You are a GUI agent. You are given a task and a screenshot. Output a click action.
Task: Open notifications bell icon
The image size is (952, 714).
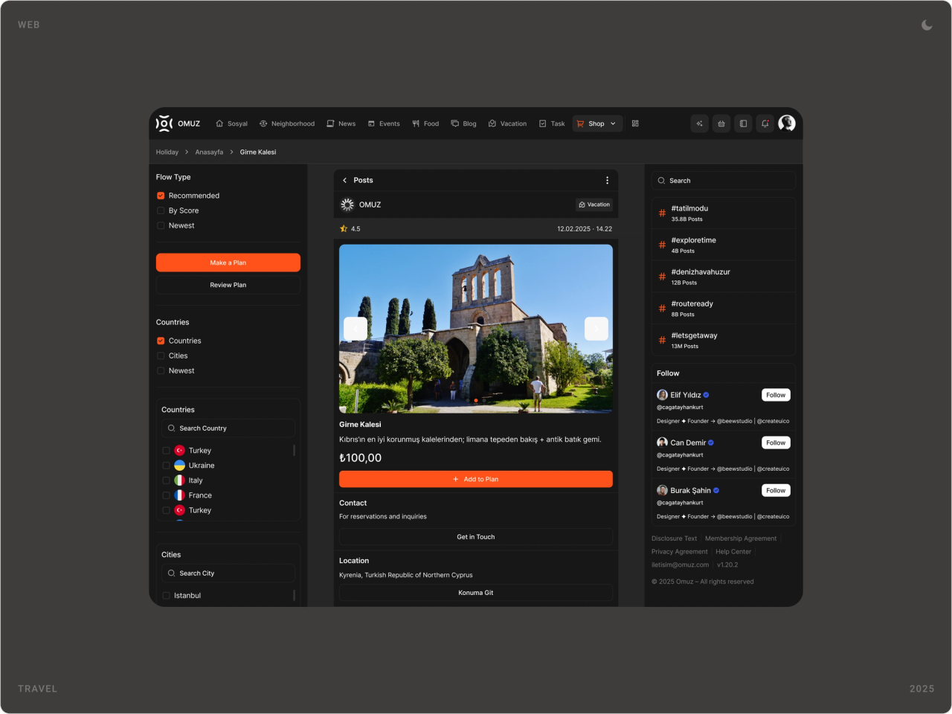[x=765, y=123]
